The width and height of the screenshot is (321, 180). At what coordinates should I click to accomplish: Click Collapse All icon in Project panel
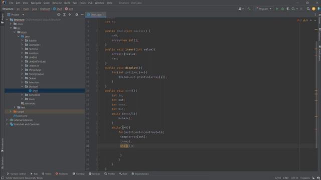(70, 14)
